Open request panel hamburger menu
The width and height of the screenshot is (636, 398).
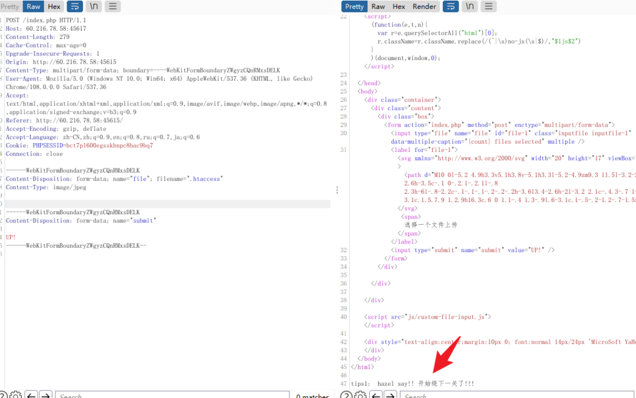click(x=112, y=6)
